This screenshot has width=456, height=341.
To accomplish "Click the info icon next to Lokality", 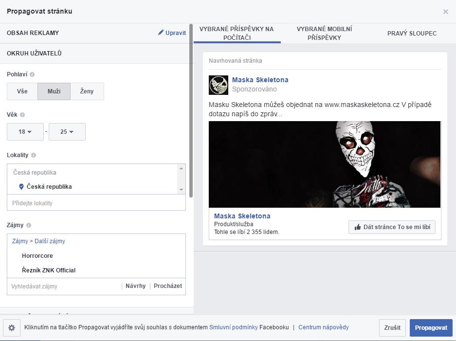I will [34, 155].
